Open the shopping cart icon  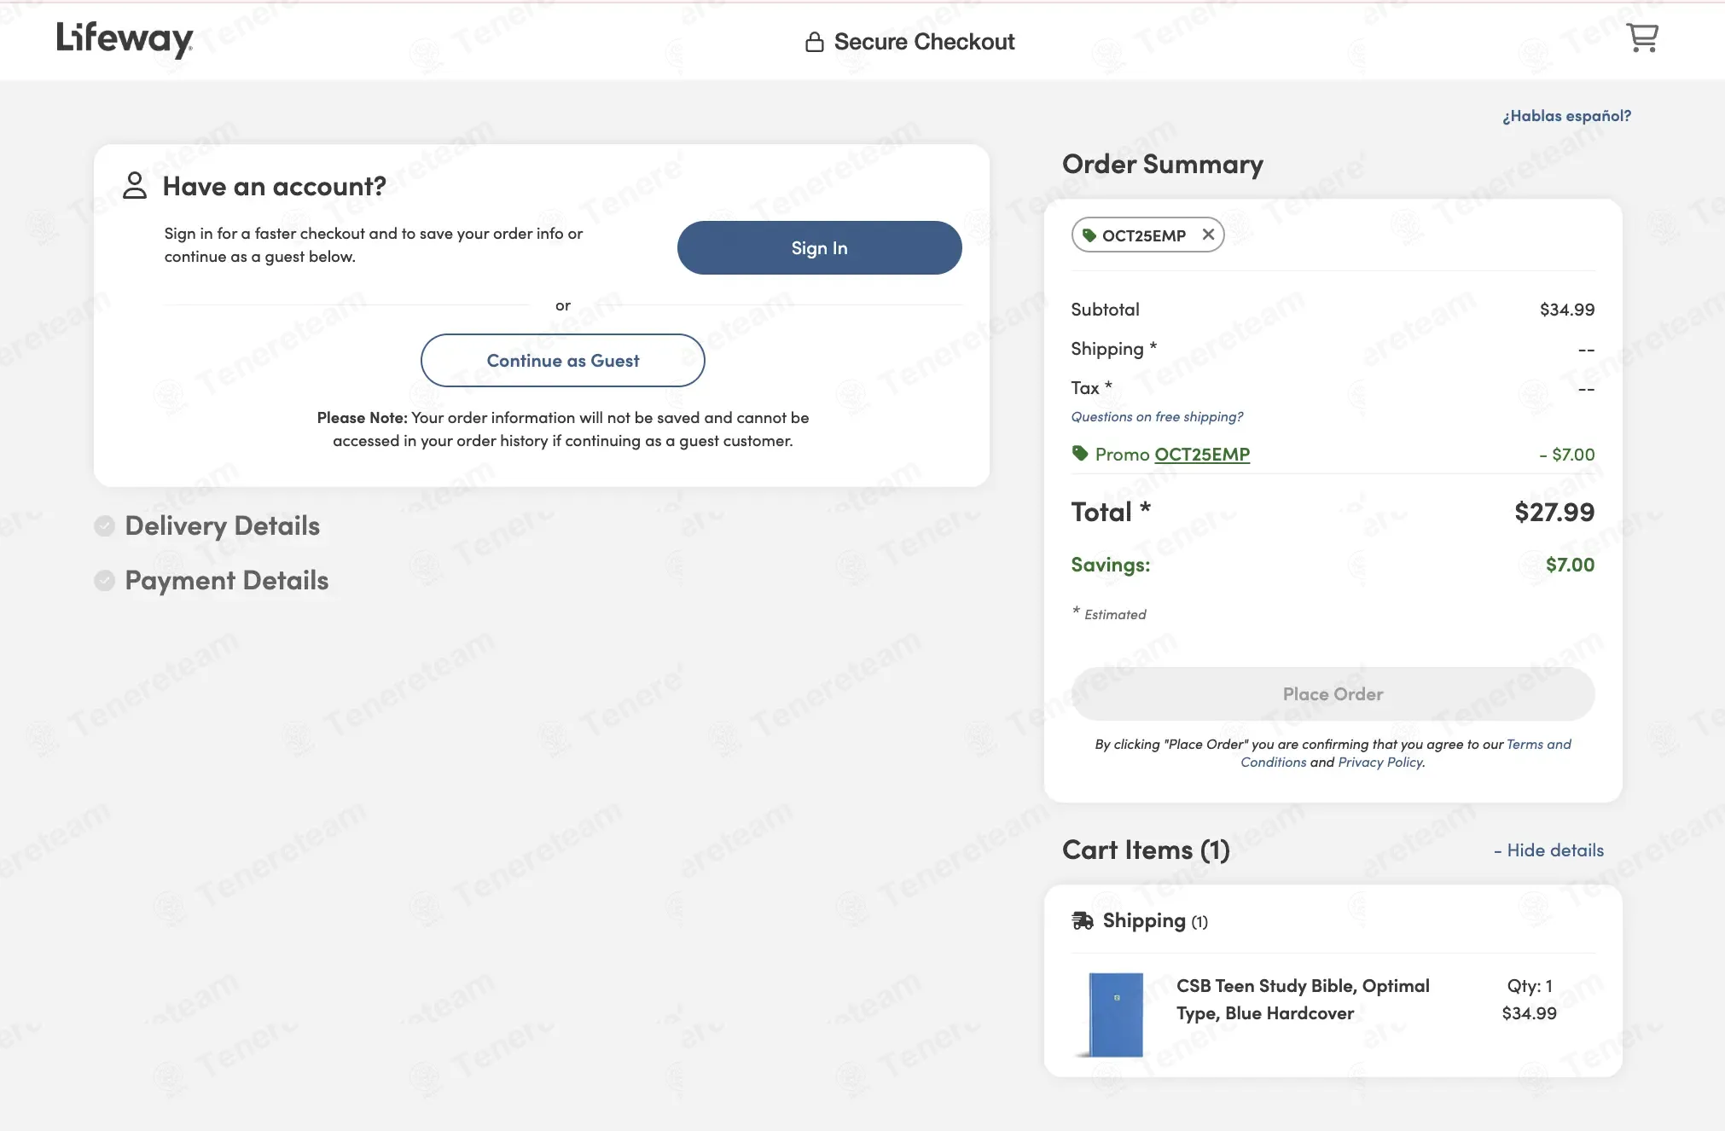tap(1642, 38)
